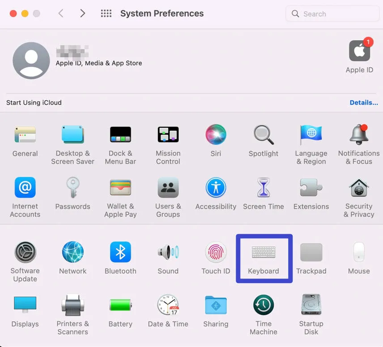Close the System Preferences window
The width and height of the screenshot is (383, 347).
click(x=13, y=13)
